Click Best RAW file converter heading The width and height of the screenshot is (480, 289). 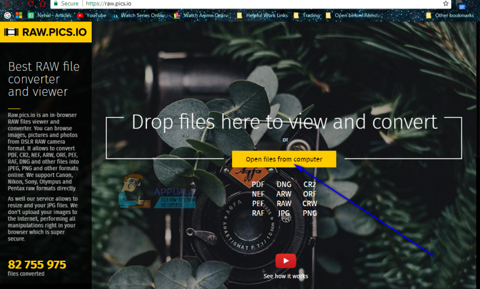point(44,79)
